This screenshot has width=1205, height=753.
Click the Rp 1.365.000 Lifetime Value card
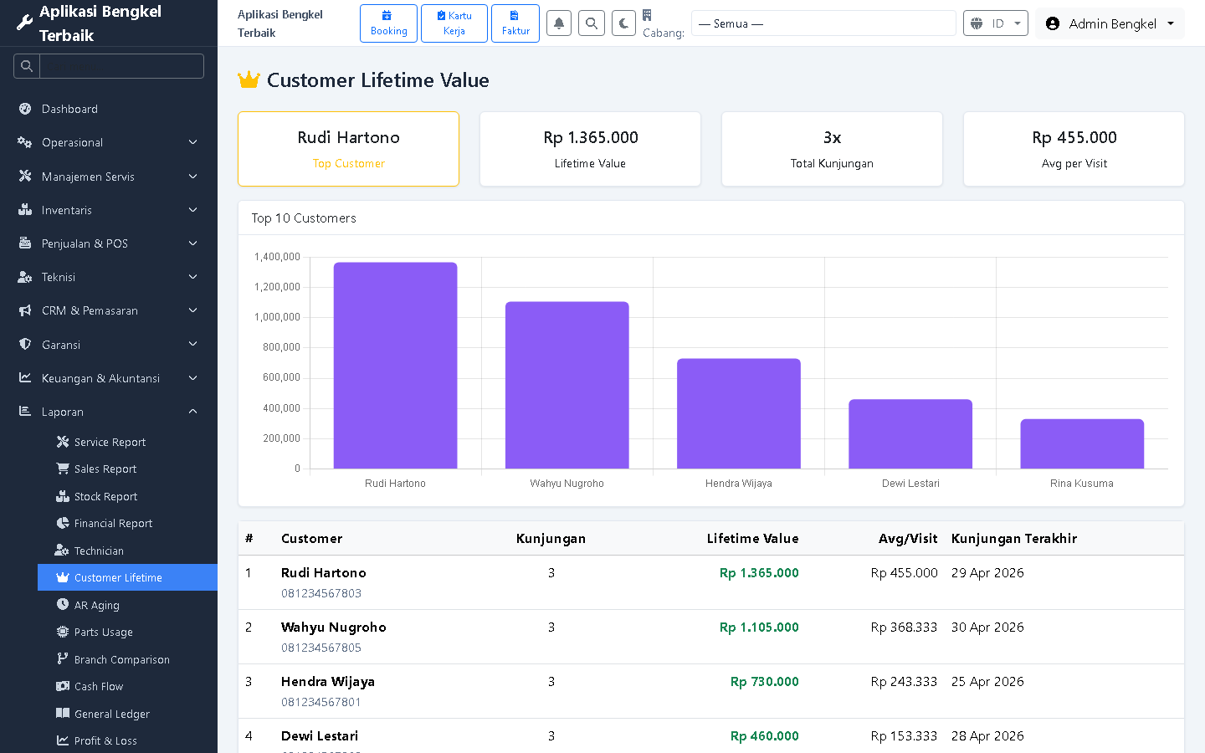pyautogui.click(x=590, y=149)
